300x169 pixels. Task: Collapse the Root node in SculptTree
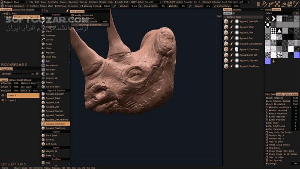[x=2, y=14]
